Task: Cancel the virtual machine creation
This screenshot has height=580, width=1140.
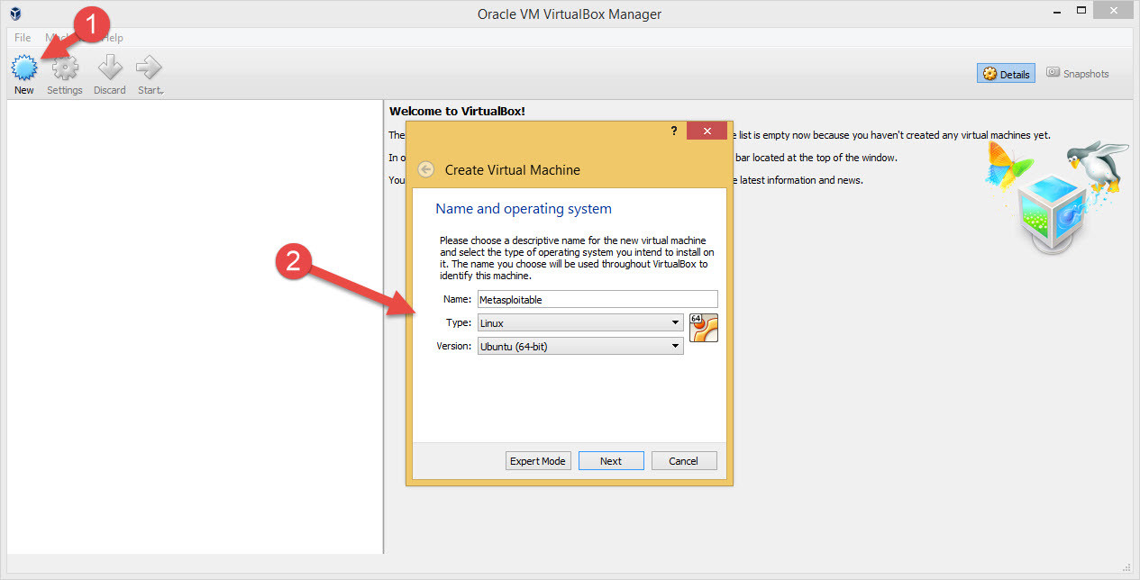Action: [684, 461]
